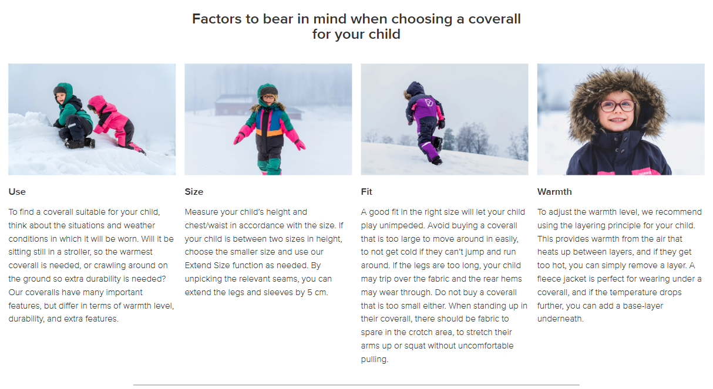Click the paragraph describing a good fit
The image size is (713, 389).
point(445,285)
